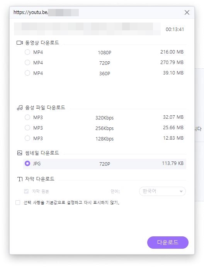This screenshot has height=267, width=204.
Task: Click the 360P resolution label
Action: 105,74
